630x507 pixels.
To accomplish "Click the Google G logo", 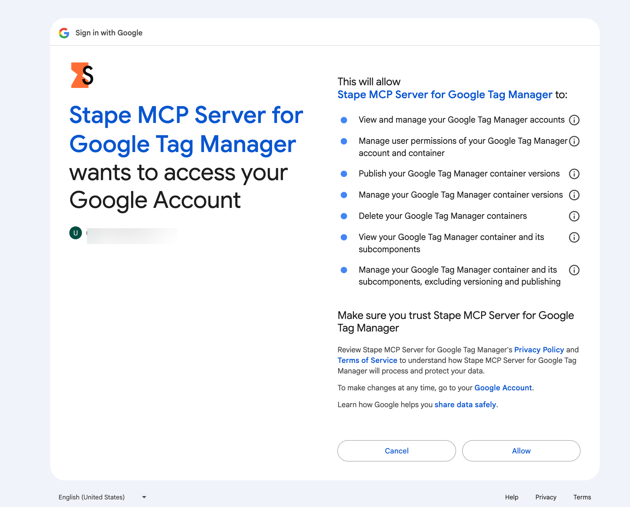I will coord(64,33).
